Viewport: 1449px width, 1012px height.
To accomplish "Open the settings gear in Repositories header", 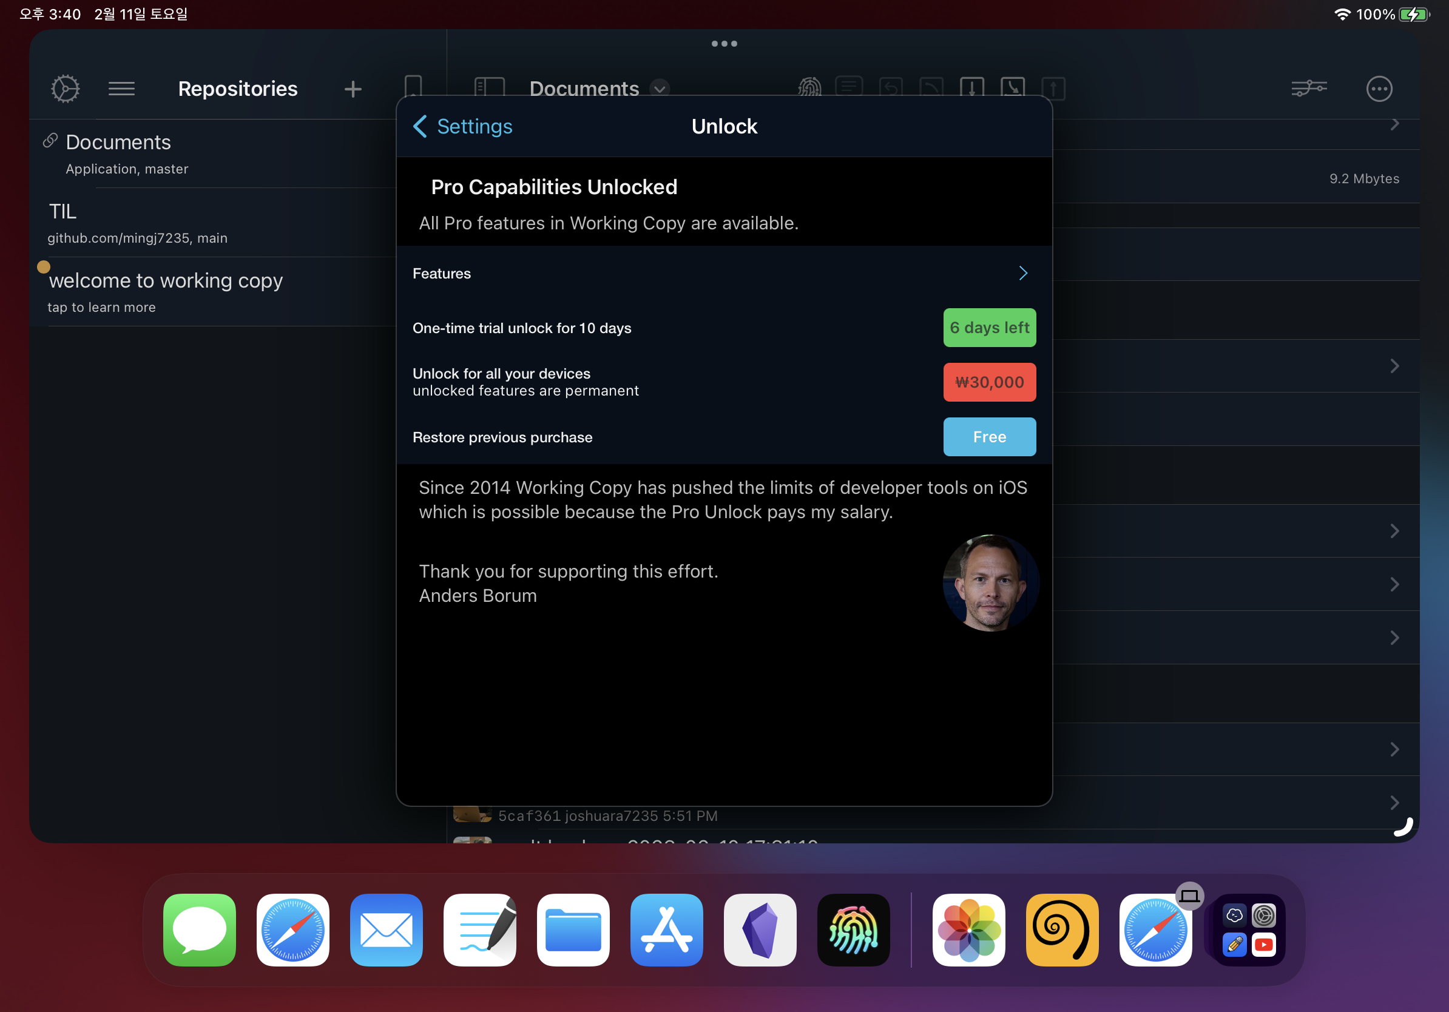I will [x=65, y=89].
